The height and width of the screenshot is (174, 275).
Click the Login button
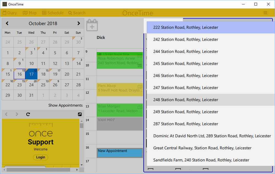coord(40,157)
